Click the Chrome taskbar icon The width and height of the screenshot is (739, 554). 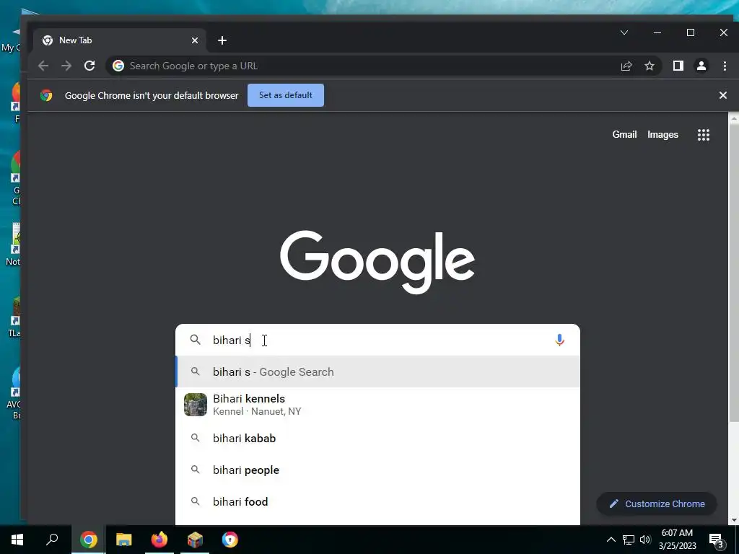(89, 540)
